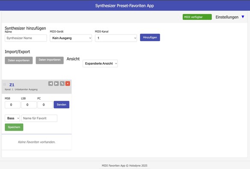Click the 'Synthesizer Preset-Favoriten App' title
The width and height of the screenshot is (250, 169).
point(125,6)
